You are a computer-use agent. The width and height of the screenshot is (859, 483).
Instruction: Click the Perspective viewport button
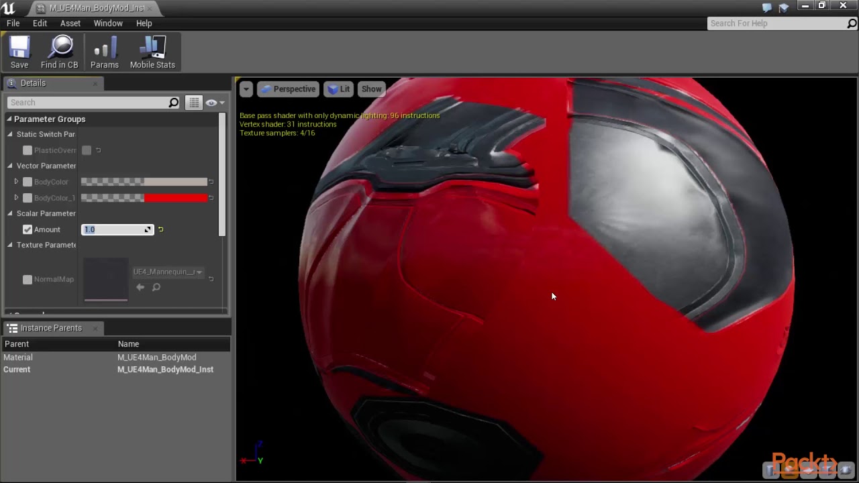(x=287, y=89)
